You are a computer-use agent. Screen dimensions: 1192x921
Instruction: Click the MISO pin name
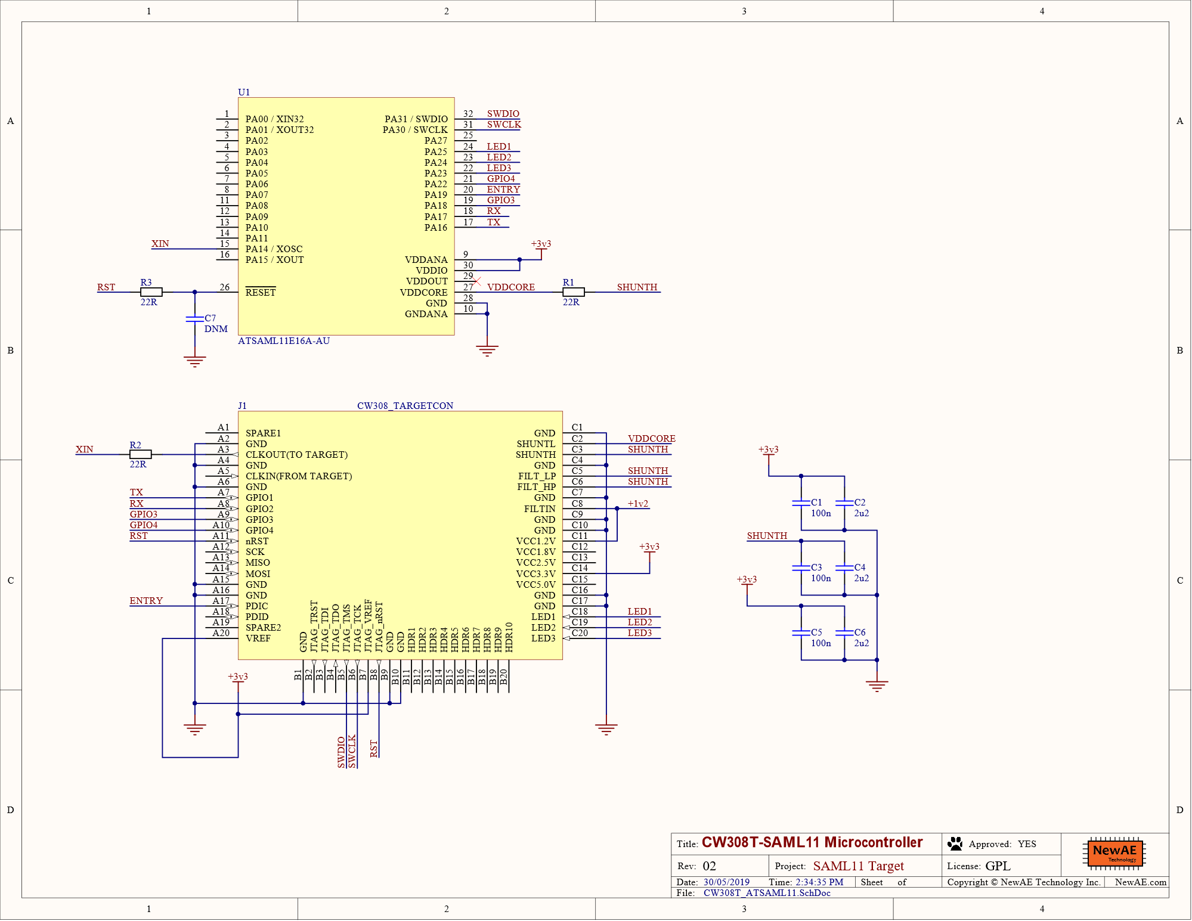click(x=258, y=562)
